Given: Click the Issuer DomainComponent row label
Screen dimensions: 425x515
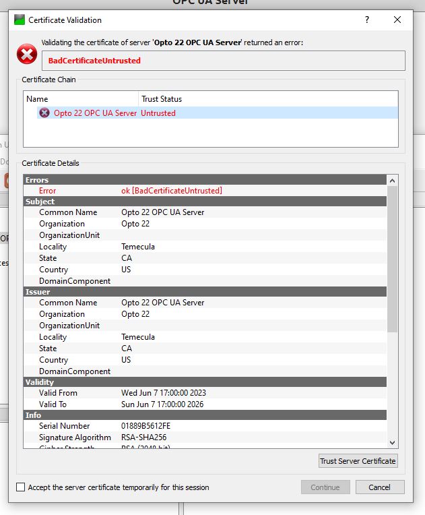Looking at the screenshot, I should pos(75,371).
